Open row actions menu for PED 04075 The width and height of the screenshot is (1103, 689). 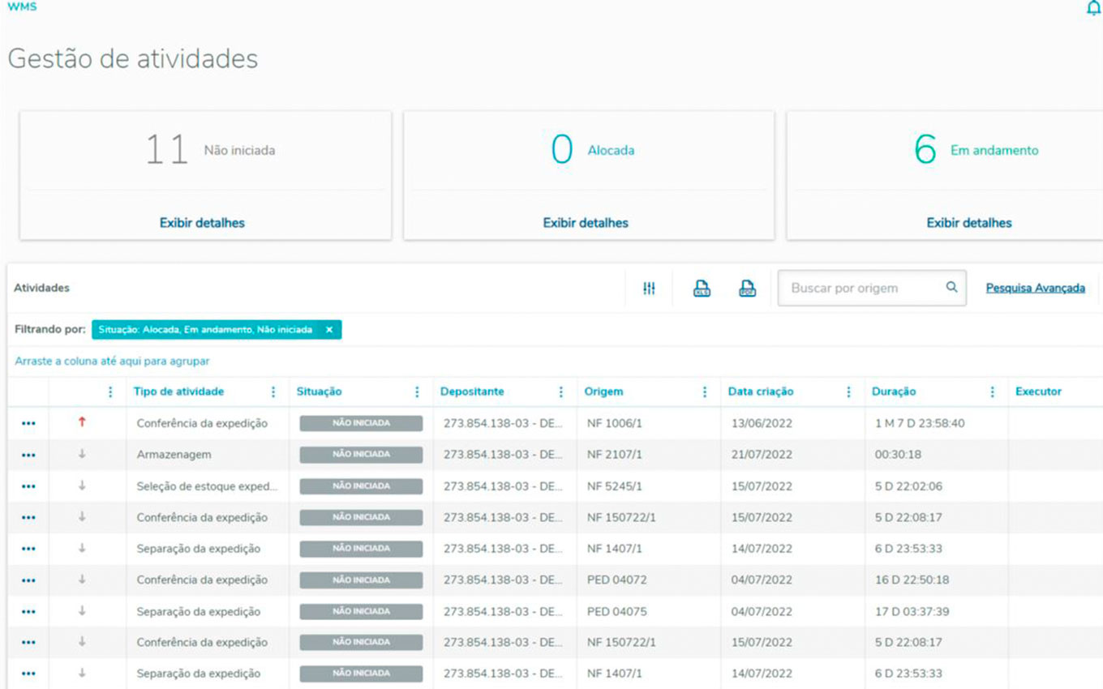pyautogui.click(x=28, y=611)
